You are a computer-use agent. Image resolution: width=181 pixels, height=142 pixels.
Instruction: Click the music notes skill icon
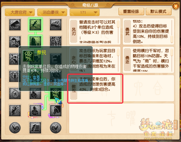56,25
